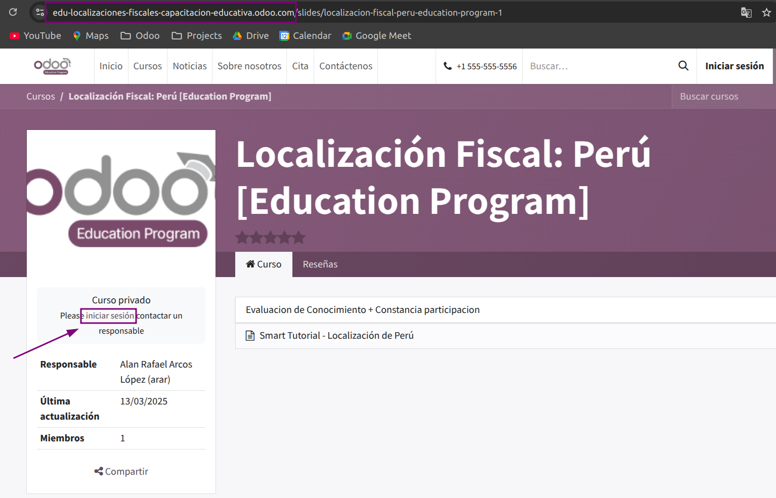Click the Iniciar sesión button in header
Viewport: 776px width, 498px height.
coord(735,66)
